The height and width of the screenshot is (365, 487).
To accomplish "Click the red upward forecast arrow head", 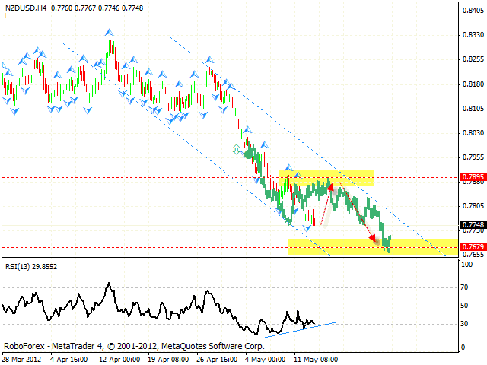I will pyautogui.click(x=331, y=185).
